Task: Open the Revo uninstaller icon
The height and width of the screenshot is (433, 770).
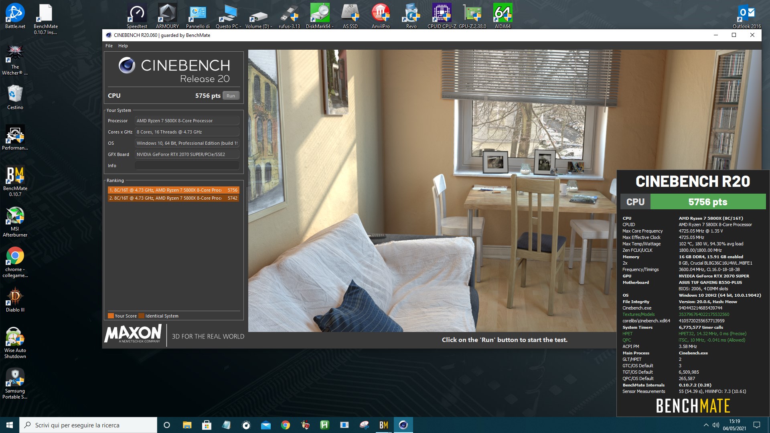Action: tap(411, 16)
